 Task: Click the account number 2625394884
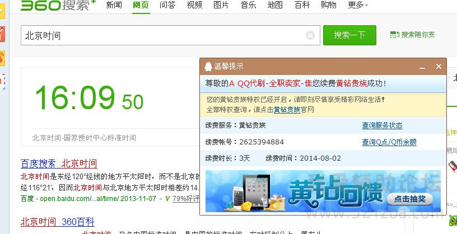coord(262,142)
